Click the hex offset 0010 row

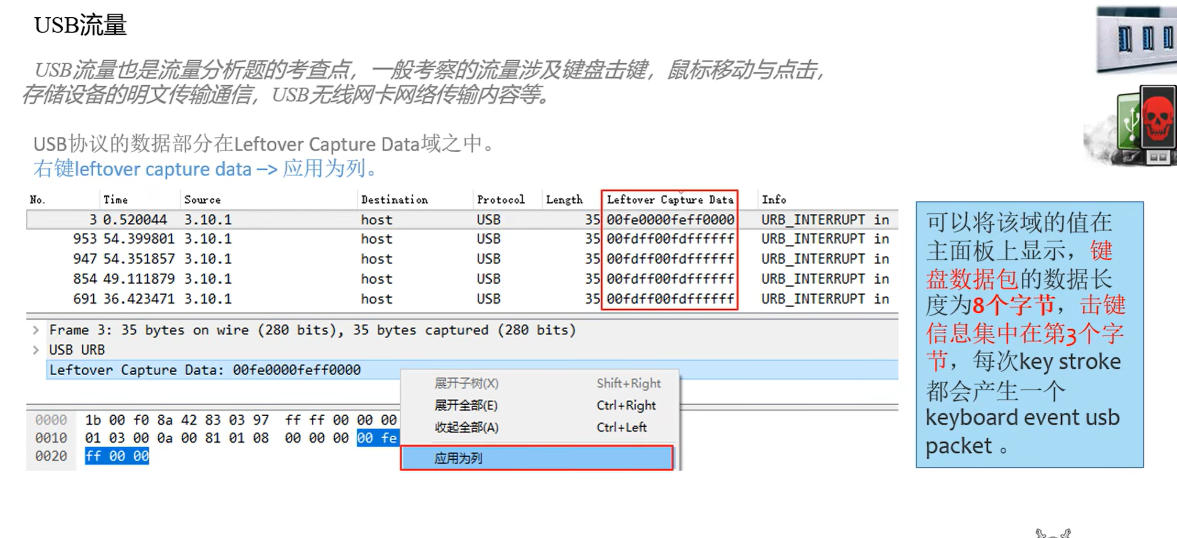51,438
